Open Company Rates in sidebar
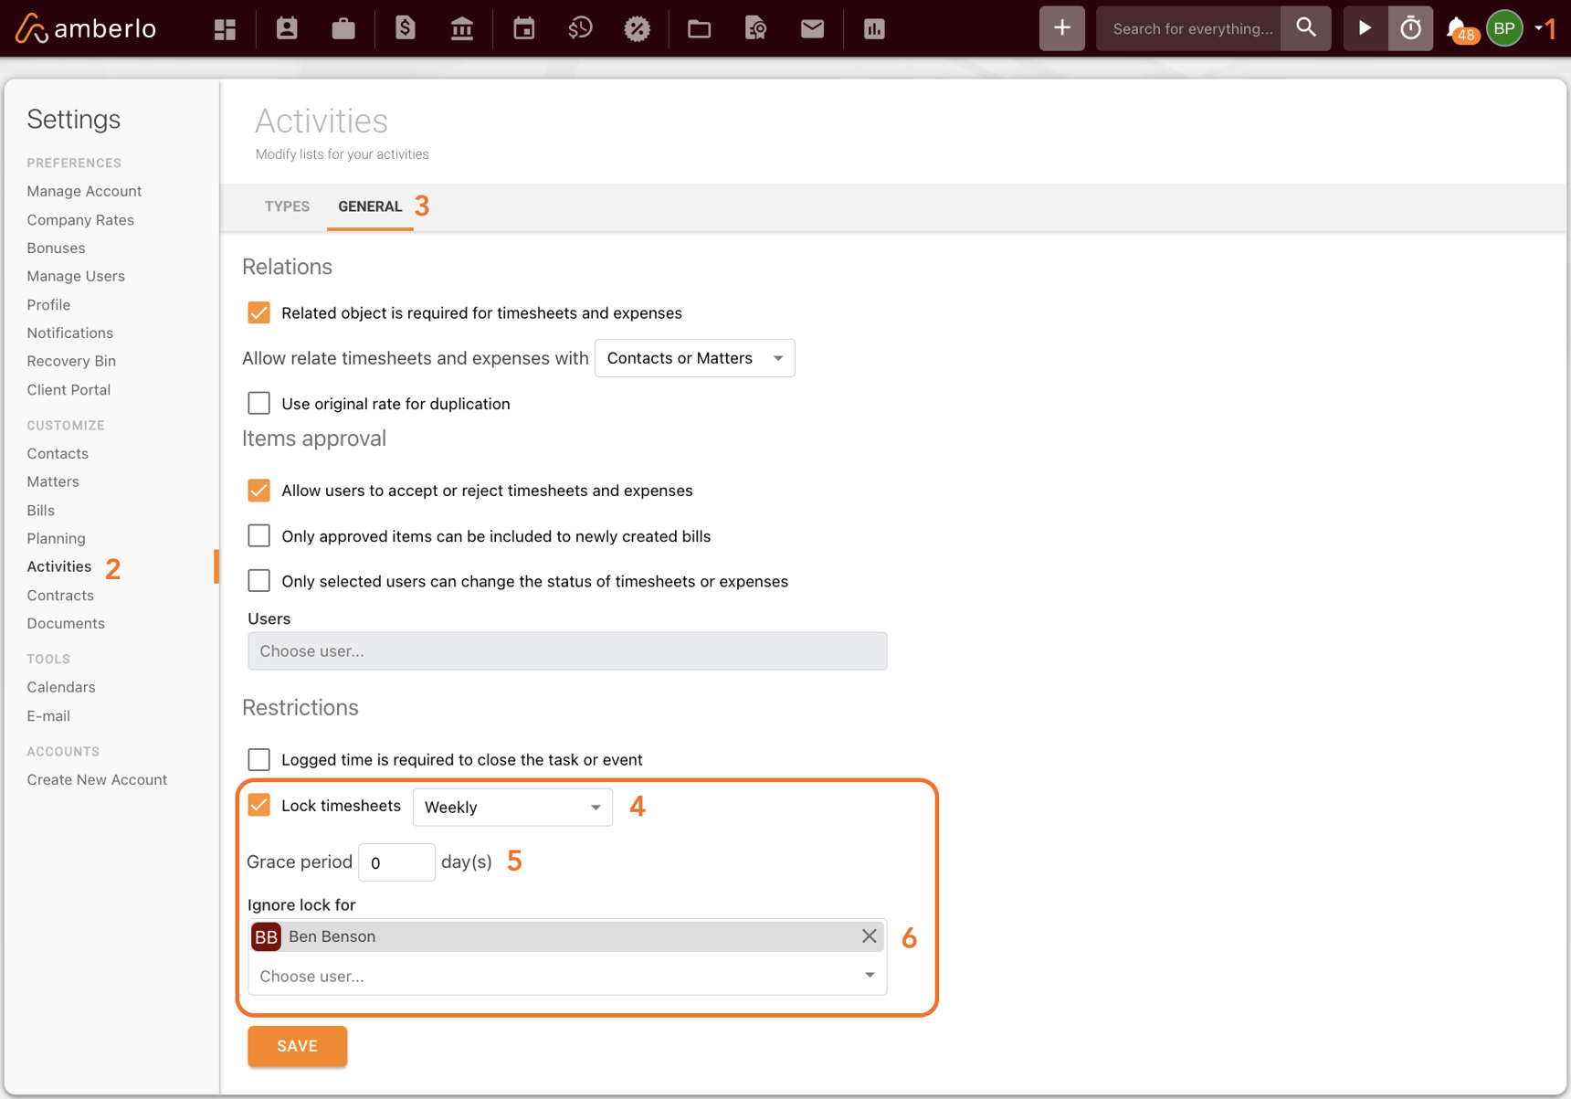This screenshot has height=1099, width=1571. click(80, 219)
